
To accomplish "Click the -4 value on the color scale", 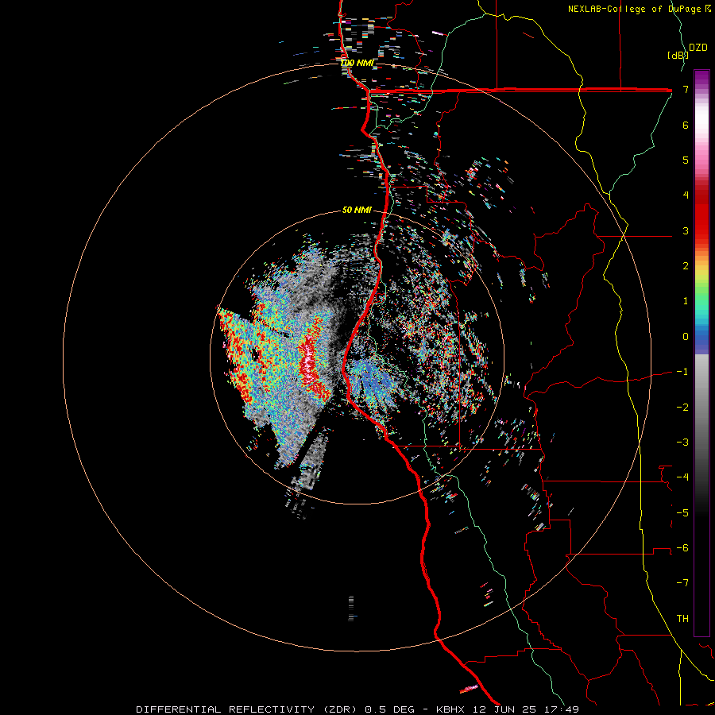I will coord(682,477).
